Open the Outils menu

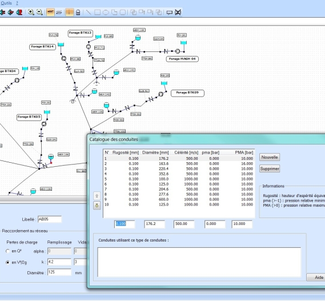click(x=6, y=3)
